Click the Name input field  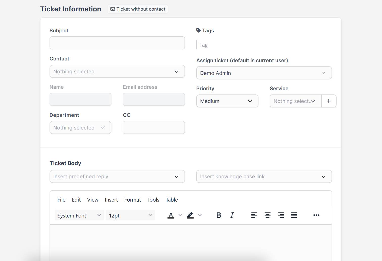coord(80,99)
